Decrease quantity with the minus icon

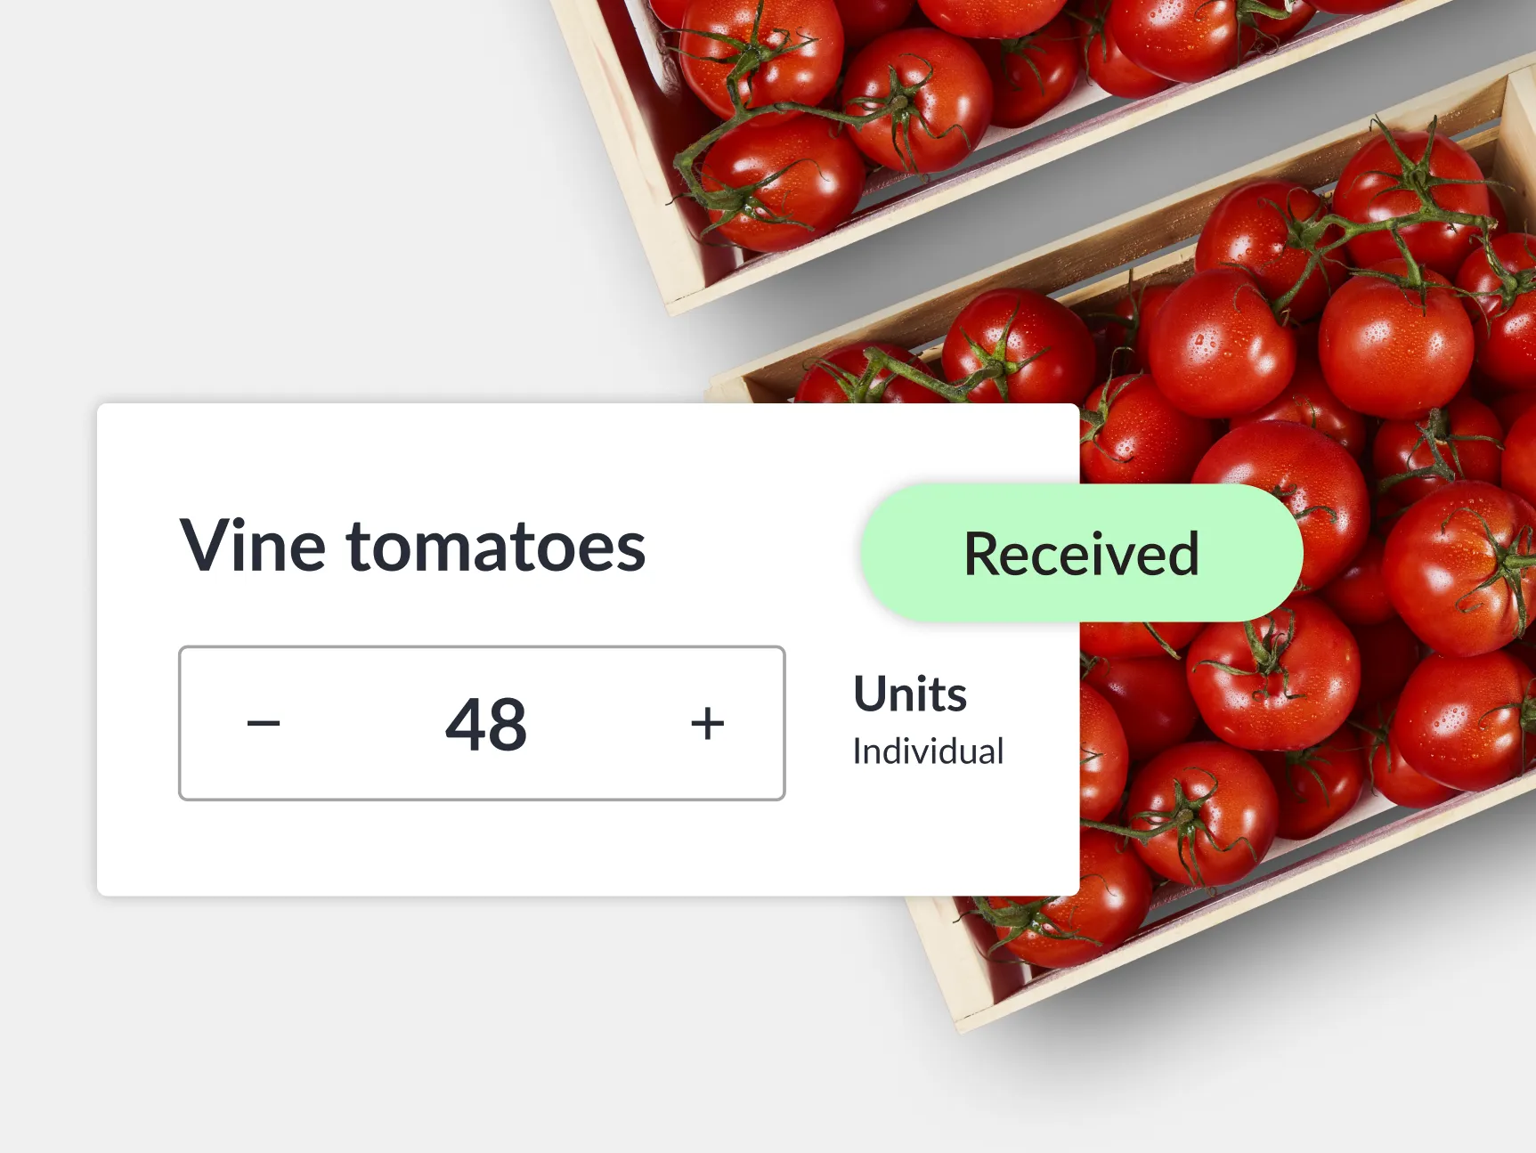pos(264,723)
